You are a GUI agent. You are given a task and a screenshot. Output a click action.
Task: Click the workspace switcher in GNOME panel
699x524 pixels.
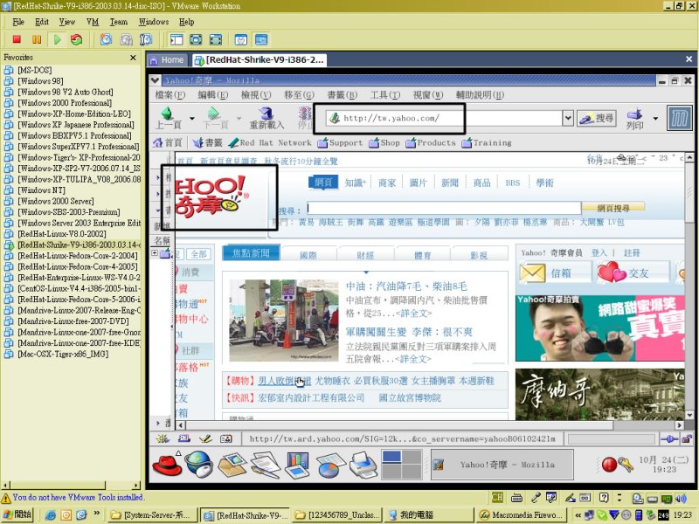402,465
